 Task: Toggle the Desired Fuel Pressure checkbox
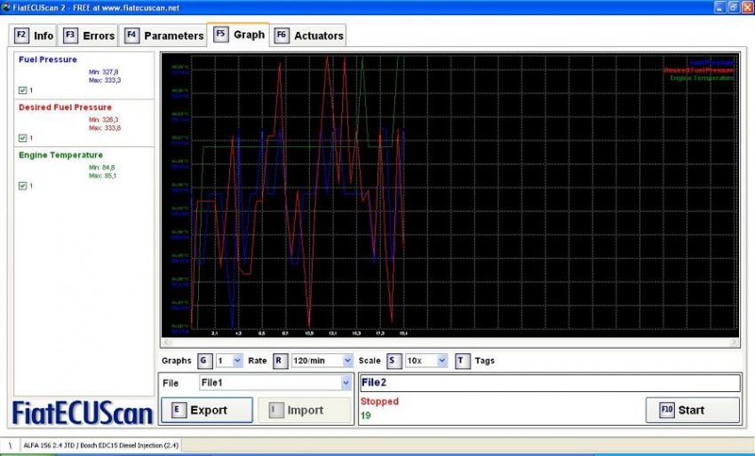click(22, 138)
